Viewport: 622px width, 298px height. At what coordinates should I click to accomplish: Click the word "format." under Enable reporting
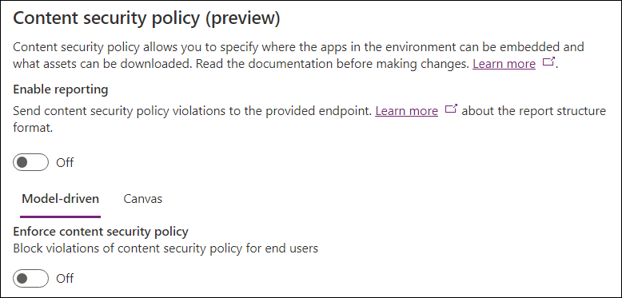point(33,129)
